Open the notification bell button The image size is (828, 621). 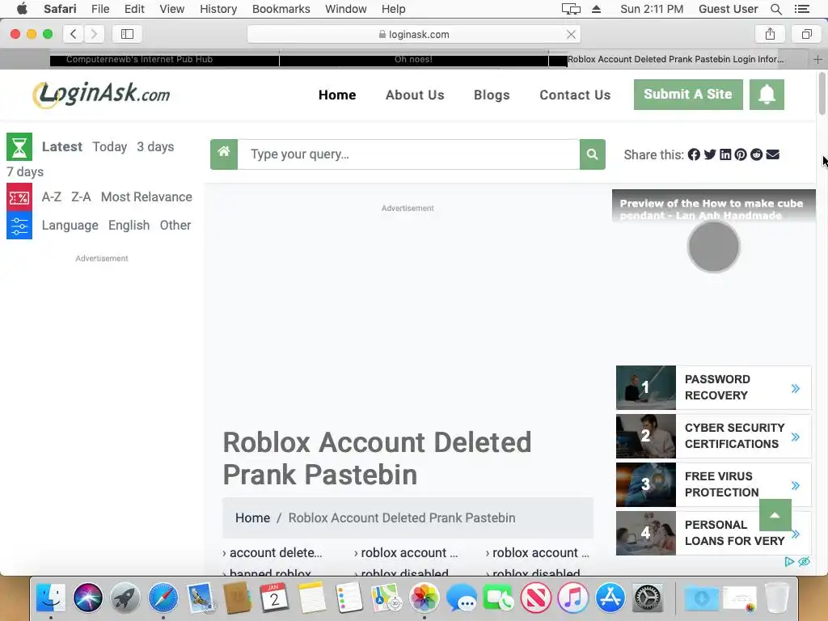(767, 95)
